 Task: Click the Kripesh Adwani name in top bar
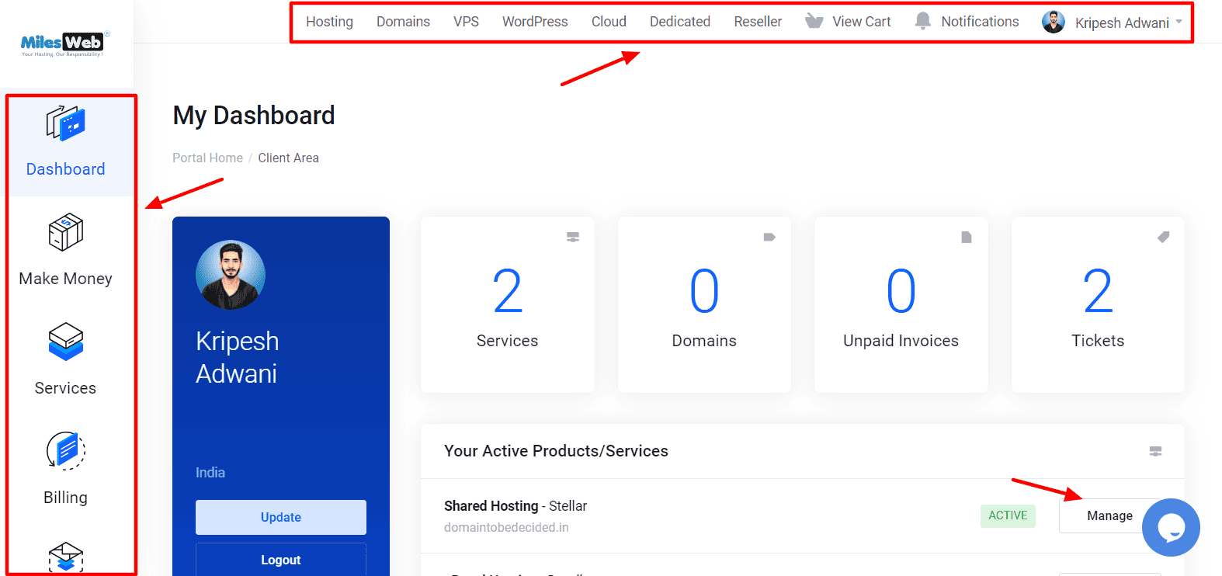coord(1122,23)
